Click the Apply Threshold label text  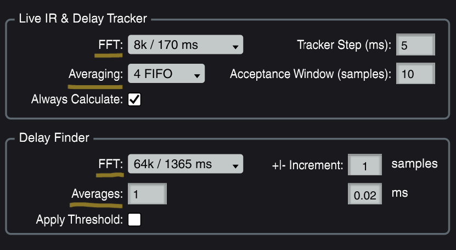point(80,220)
